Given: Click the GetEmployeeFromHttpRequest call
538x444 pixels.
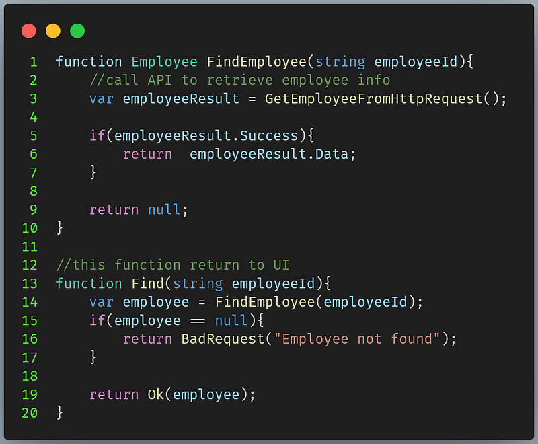Looking at the screenshot, I should pyautogui.click(x=374, y=99).
